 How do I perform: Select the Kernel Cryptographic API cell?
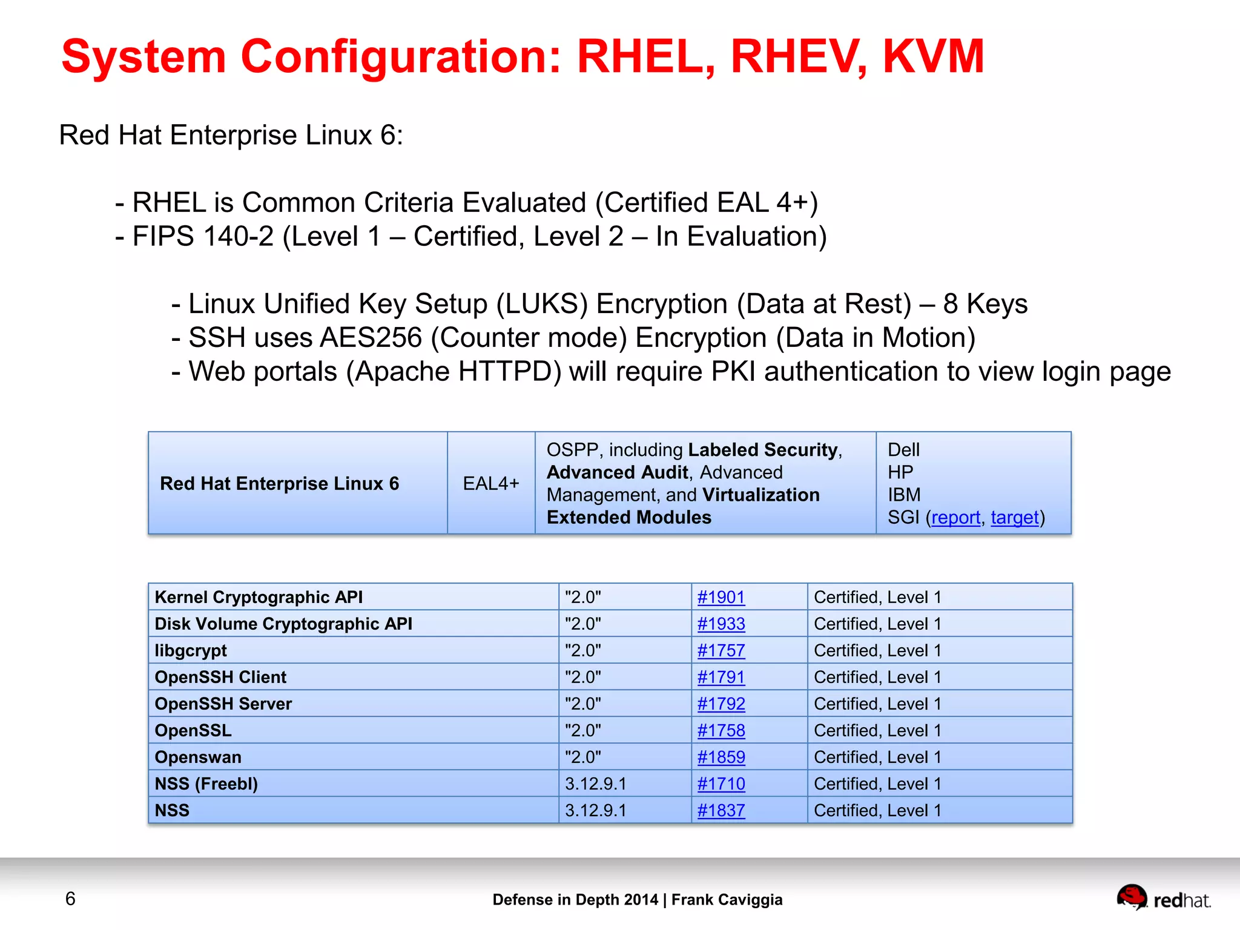click(x=354, y=597)
